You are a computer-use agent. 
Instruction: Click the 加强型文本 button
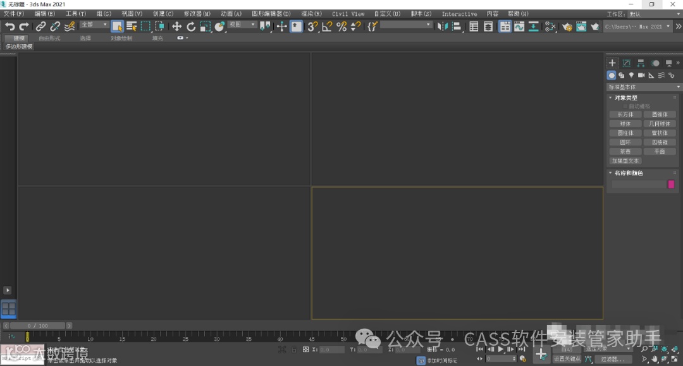tap(625, 161)
